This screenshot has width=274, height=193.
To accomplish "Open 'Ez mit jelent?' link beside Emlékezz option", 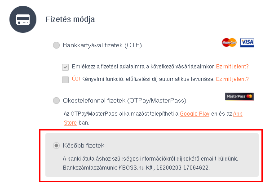I will pyautogui.click(x=232, y=67).
